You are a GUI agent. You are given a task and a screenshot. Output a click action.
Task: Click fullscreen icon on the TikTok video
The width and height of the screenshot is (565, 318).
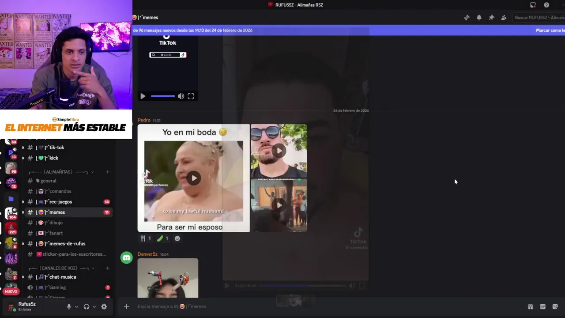pyautogui.click(x=191, y=96)
